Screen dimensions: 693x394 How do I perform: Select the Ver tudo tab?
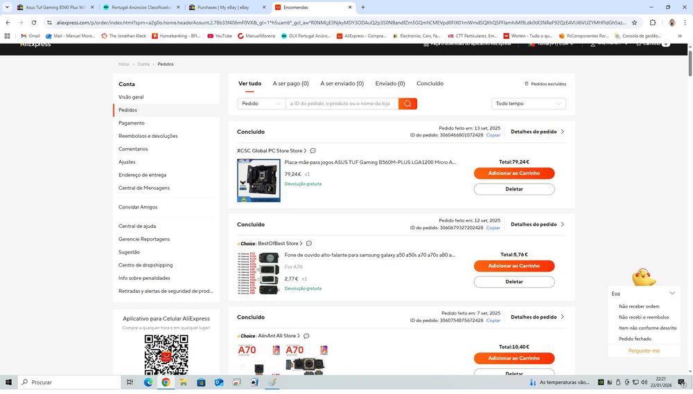tap(249, 84)
